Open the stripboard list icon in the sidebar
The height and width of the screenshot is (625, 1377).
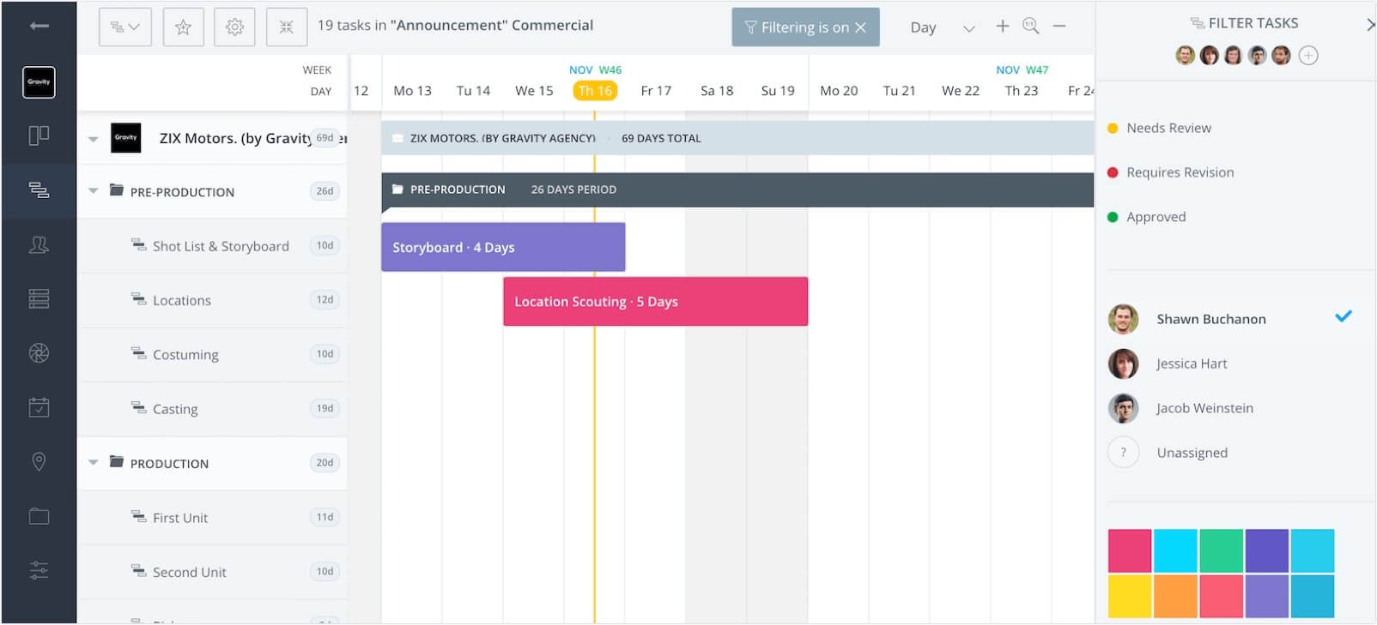pos(39,298)
